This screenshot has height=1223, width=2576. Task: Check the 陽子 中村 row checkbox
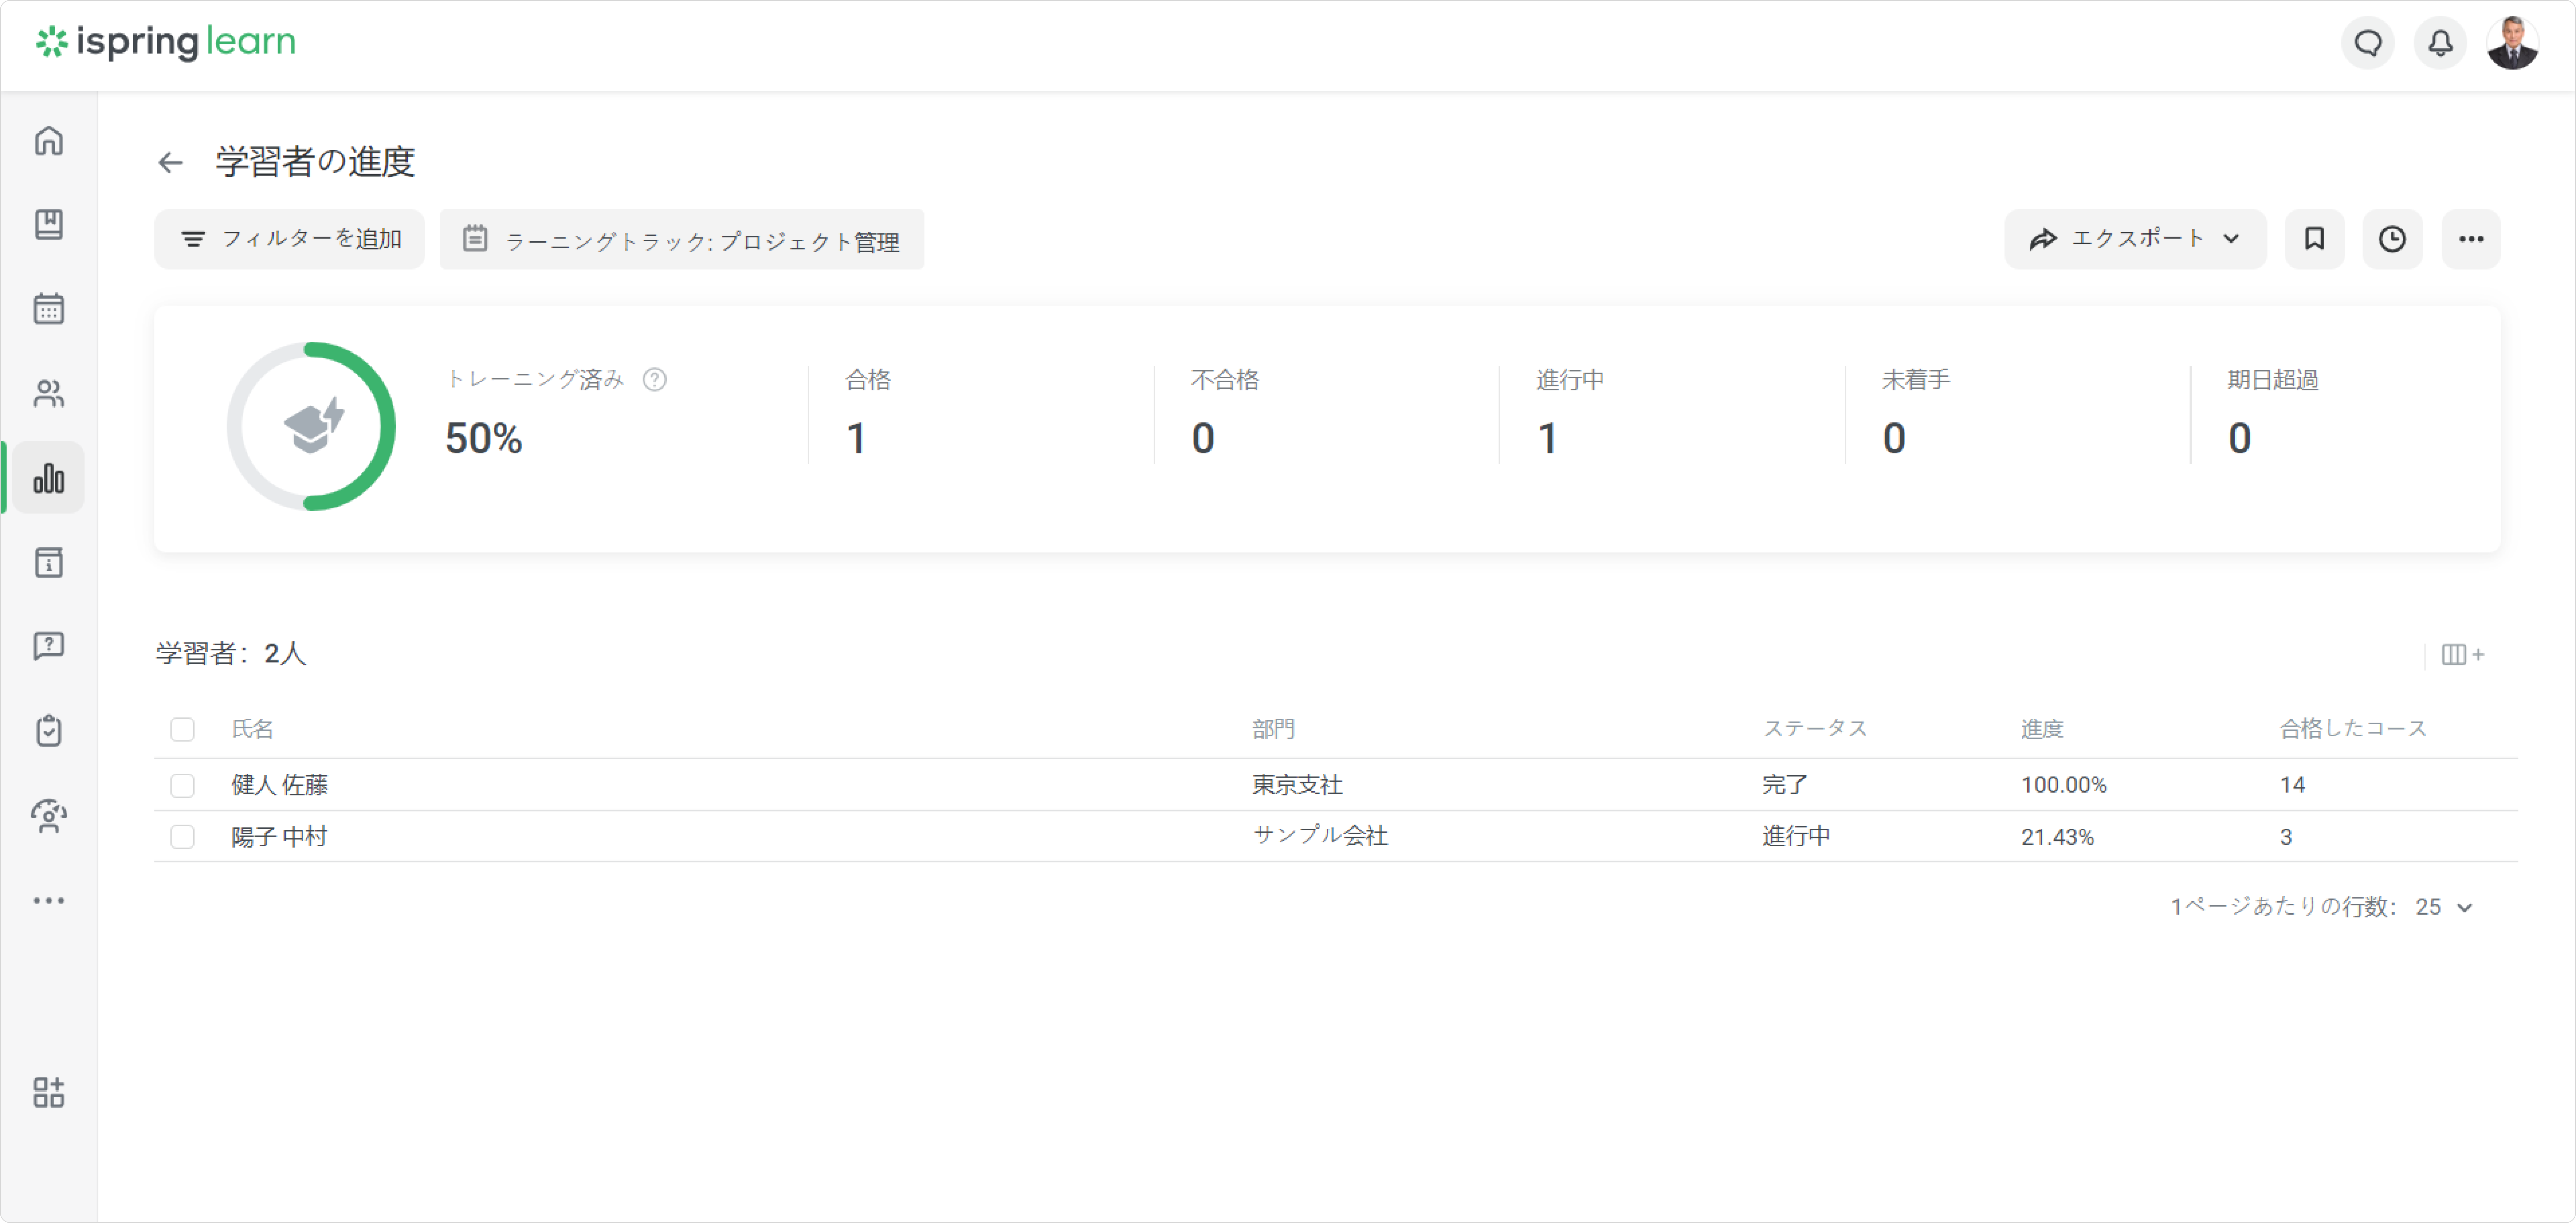click(x=182, y=837)
